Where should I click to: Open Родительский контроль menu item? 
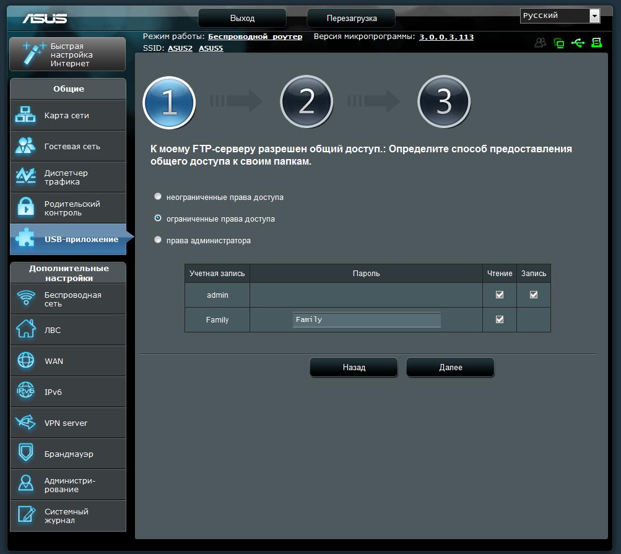click(67, 208)
